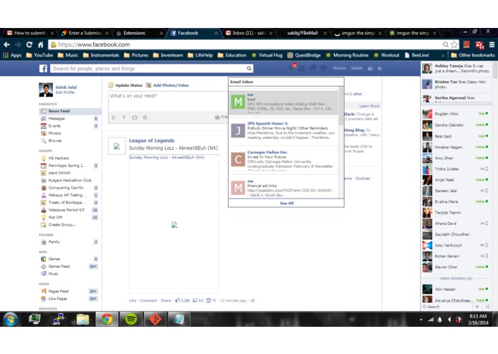This screenshot has height=354, width=498.
Task: Click the browser back arrow
Action: pos(7,44)
